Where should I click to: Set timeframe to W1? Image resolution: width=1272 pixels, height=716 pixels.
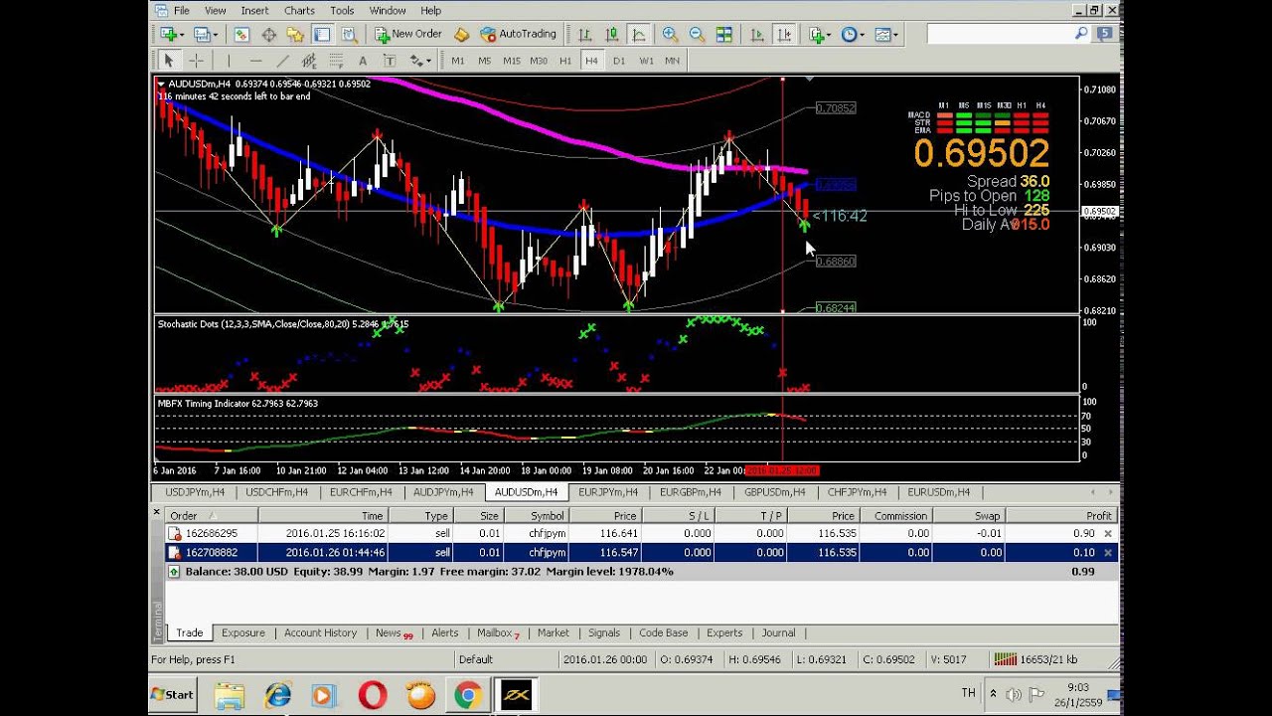click(x=646, y=61)
